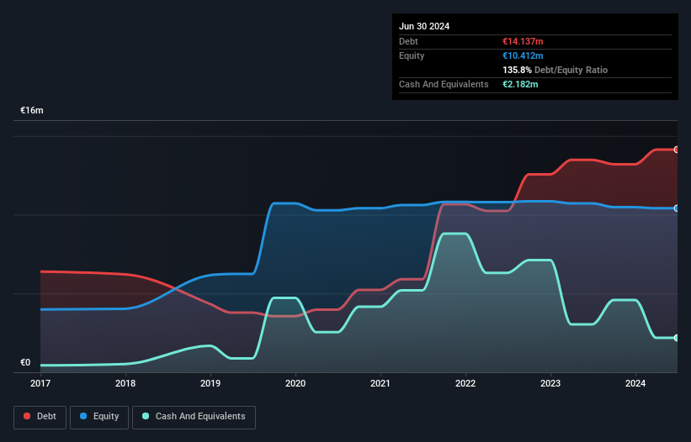691x442 pixels.
Task: Click the blue Equity endpoint marker
Action: tap(677, 208)
